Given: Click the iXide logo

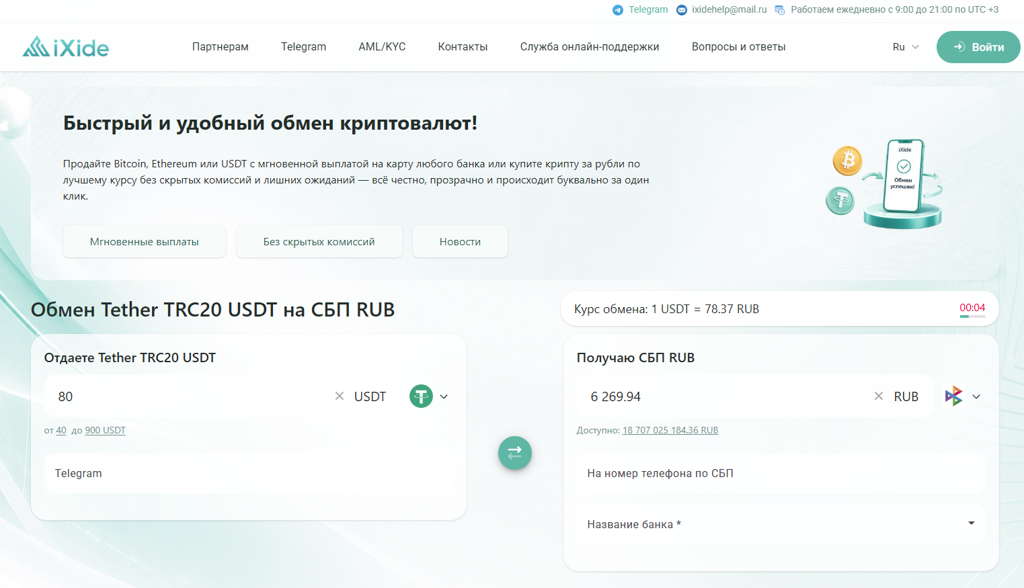Looking at the screenshot, I should [65, 46].
